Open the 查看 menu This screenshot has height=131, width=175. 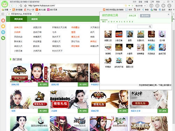click(140, 2)
